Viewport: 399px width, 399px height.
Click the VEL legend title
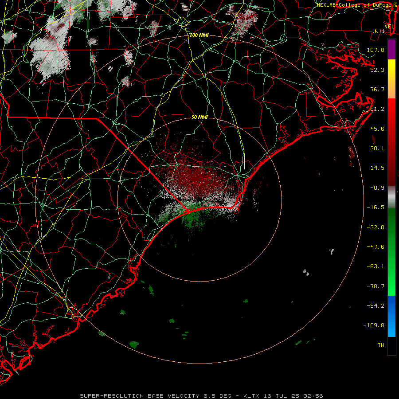pos(389,27)
